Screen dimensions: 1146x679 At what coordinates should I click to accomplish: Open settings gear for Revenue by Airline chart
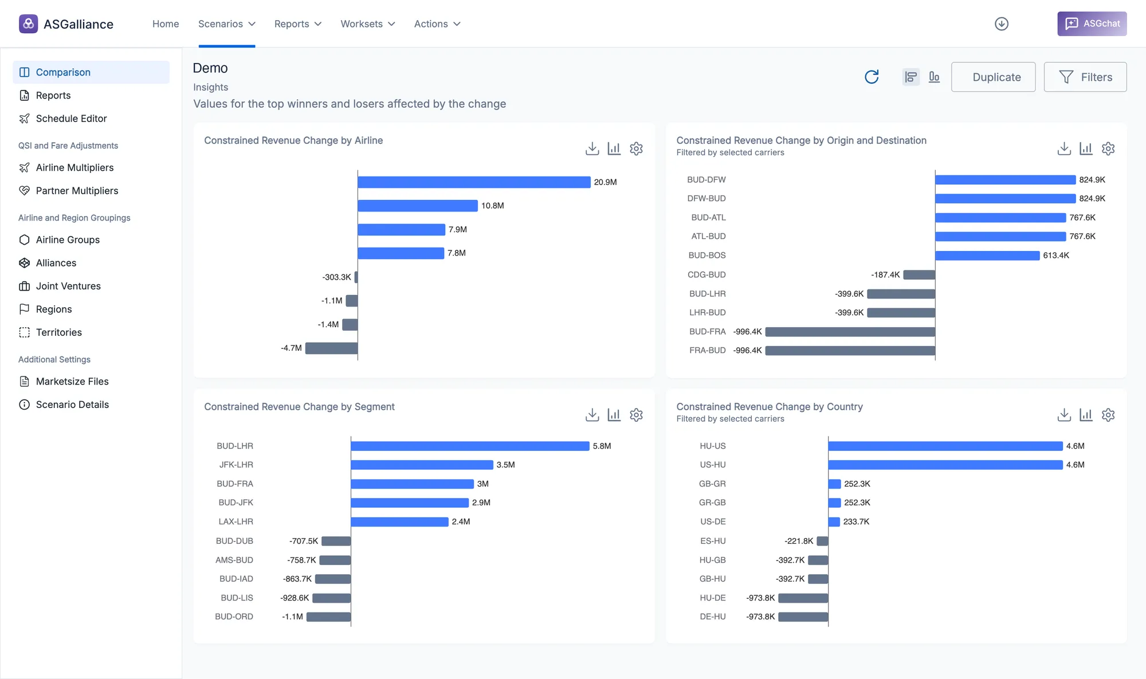636,148
